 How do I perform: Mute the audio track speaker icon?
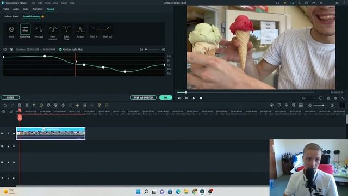pyautogui.click(x=14, y=178)
